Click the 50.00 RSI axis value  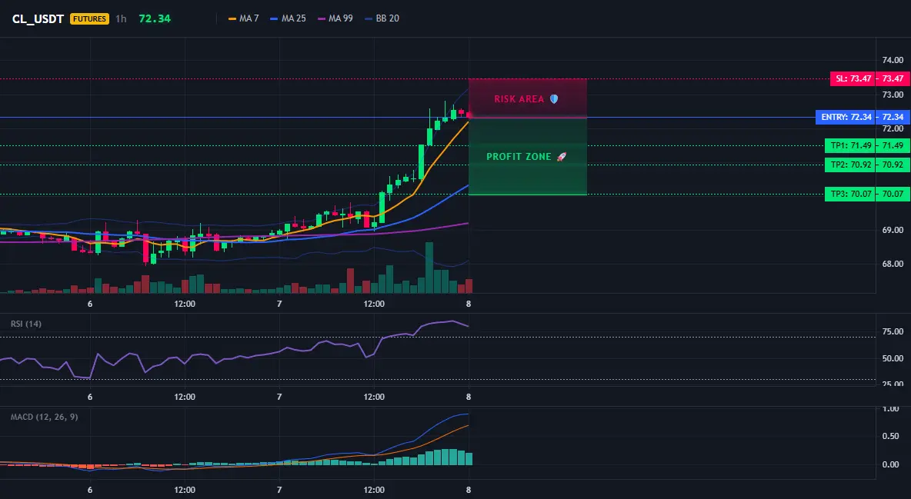(893, 359)
